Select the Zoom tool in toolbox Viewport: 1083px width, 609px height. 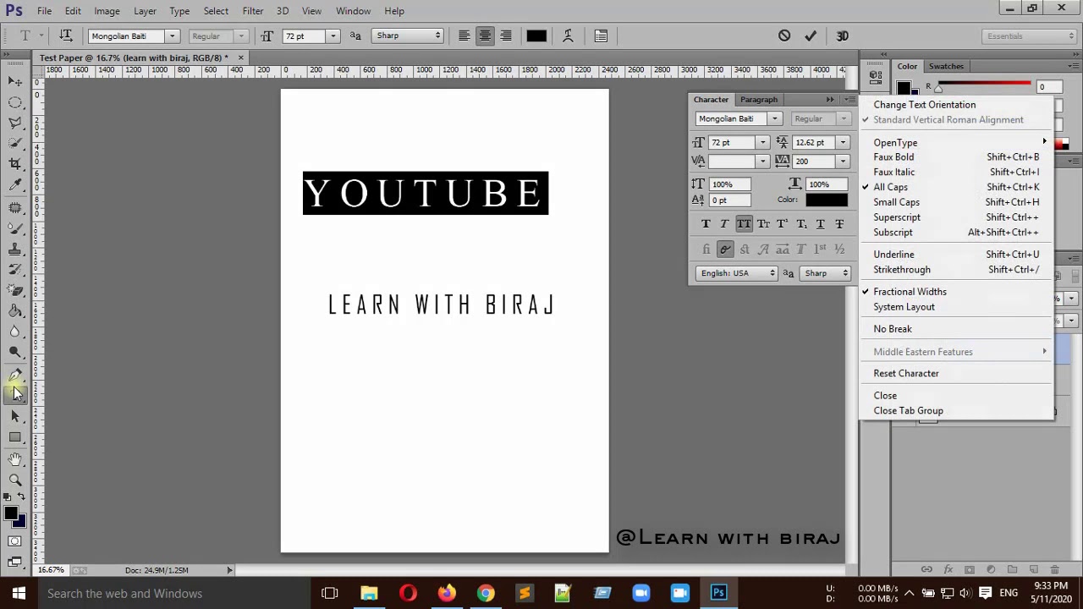click(x=15, y=480)
